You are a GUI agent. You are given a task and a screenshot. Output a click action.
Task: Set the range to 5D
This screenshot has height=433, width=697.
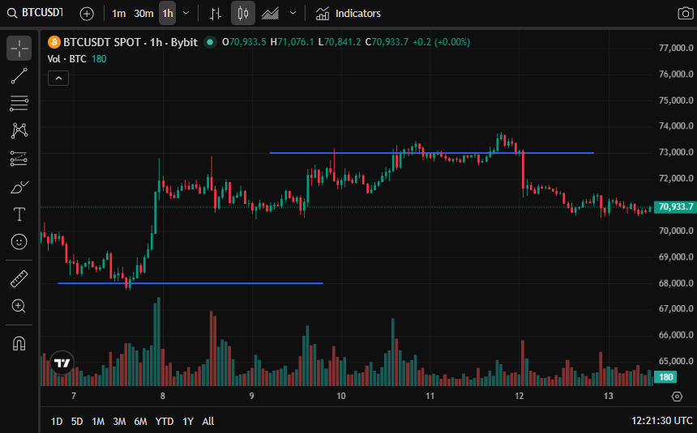point(77,422)
